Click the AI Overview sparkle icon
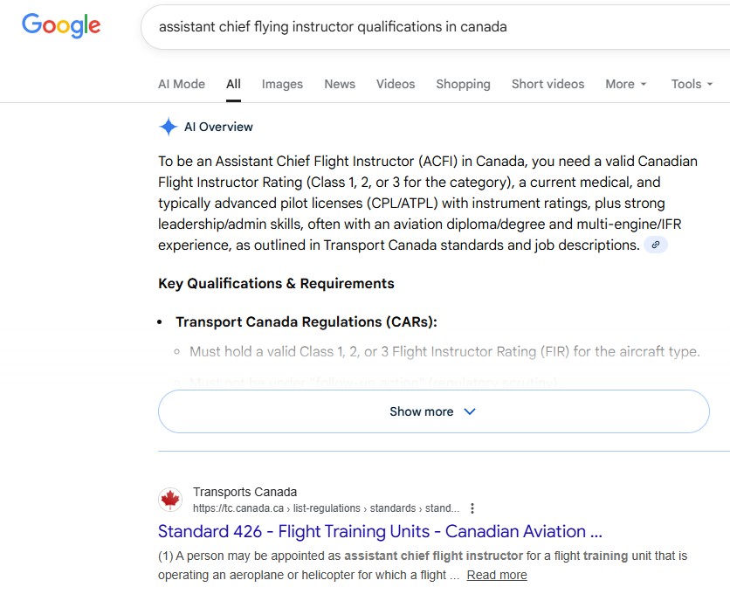730x594 pixels. click(x=169, y=127)
